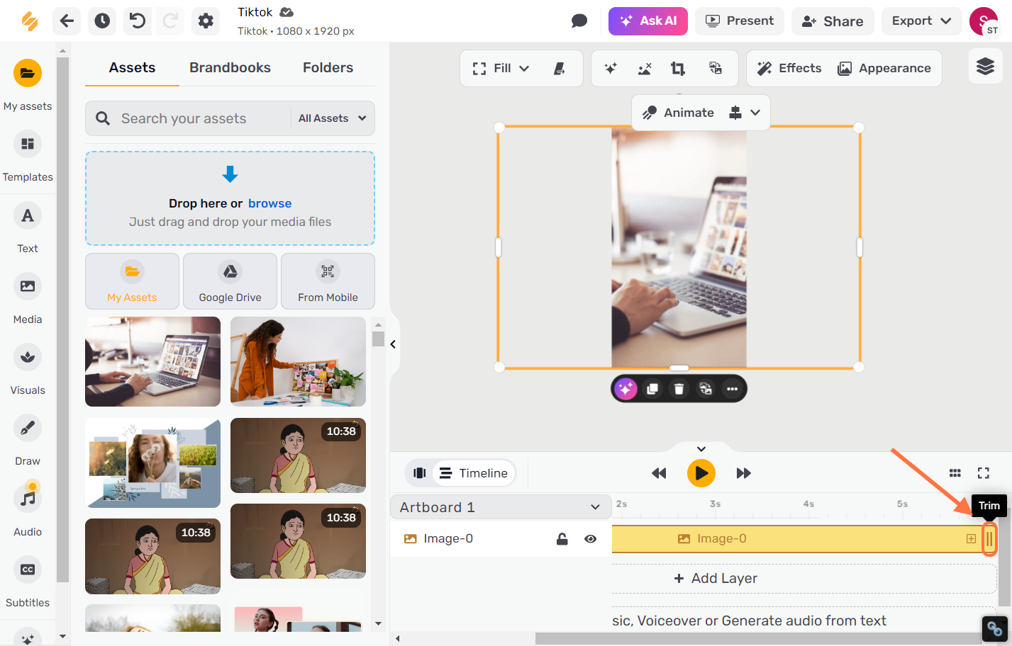Open comments speech bubble icon
The image size is (1012, 646).
tap(579, 21)
